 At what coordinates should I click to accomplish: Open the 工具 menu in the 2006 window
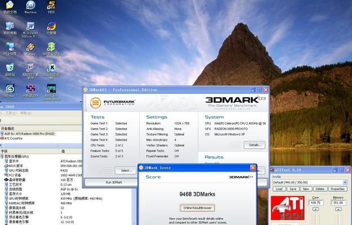(11, 113)
